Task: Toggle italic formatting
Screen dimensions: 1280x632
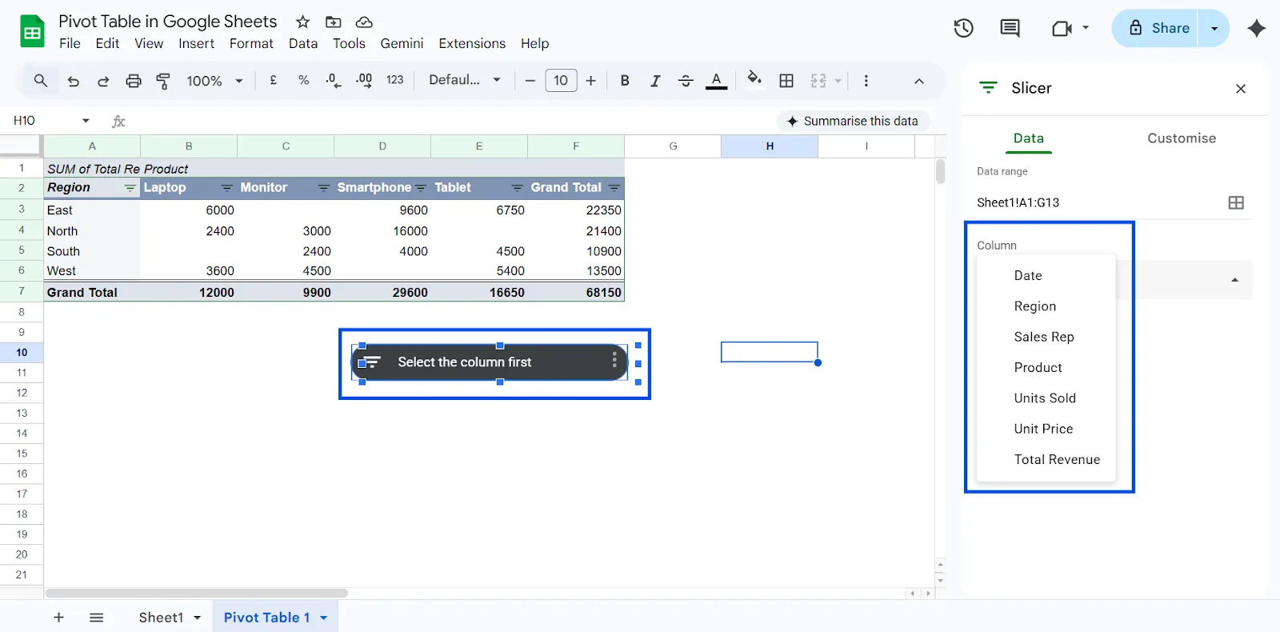Action: coord(655,81)
